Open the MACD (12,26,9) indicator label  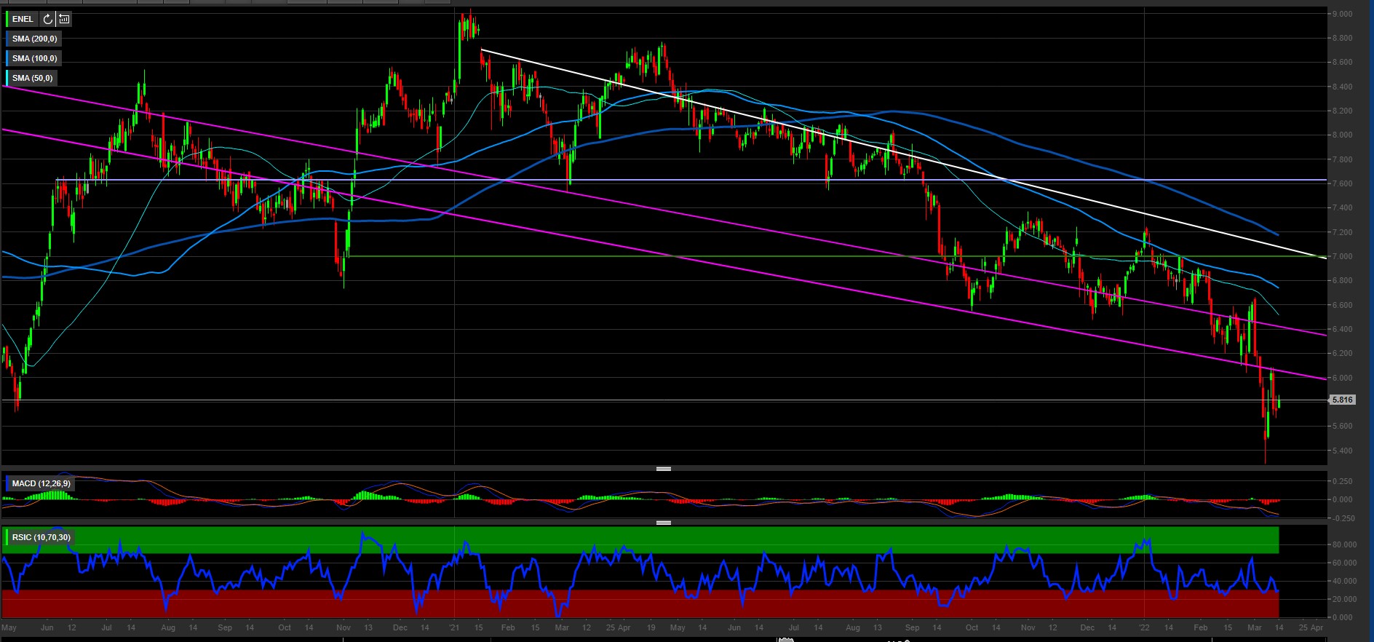tap(41, 483)
